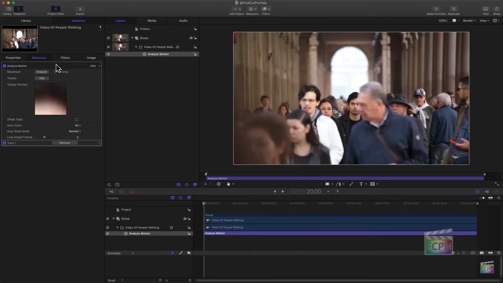Click snapshot camera icon in keyframe editor

click(x=482, y=253)
